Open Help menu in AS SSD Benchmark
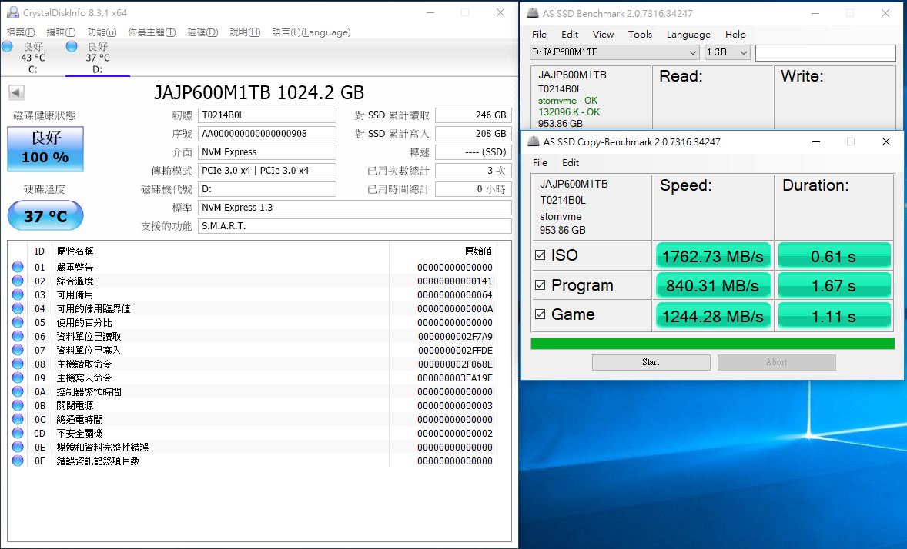Screen dimensions: 907x549 point(735,35)
